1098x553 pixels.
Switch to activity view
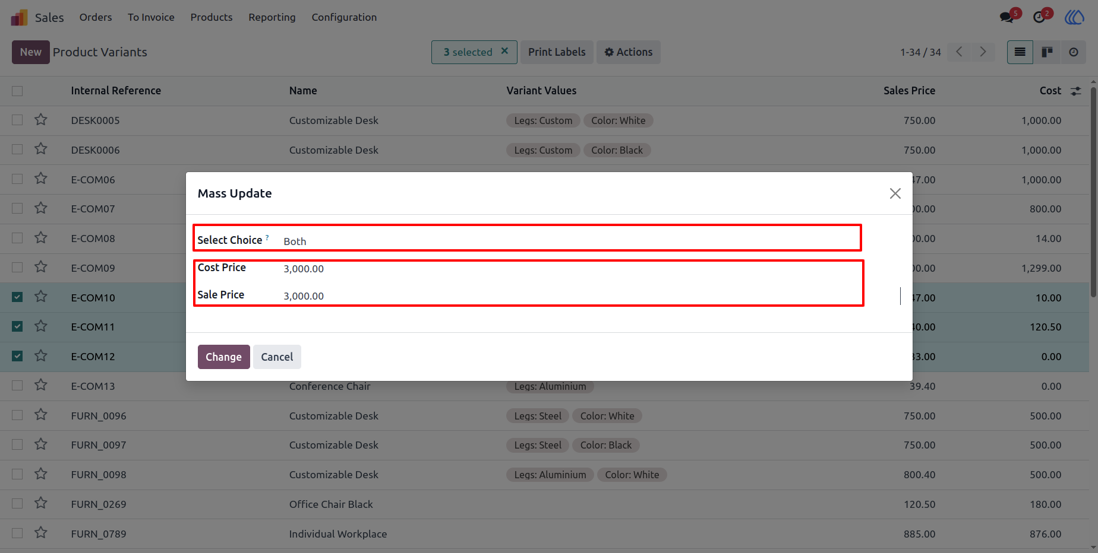tap(1074, 52)
